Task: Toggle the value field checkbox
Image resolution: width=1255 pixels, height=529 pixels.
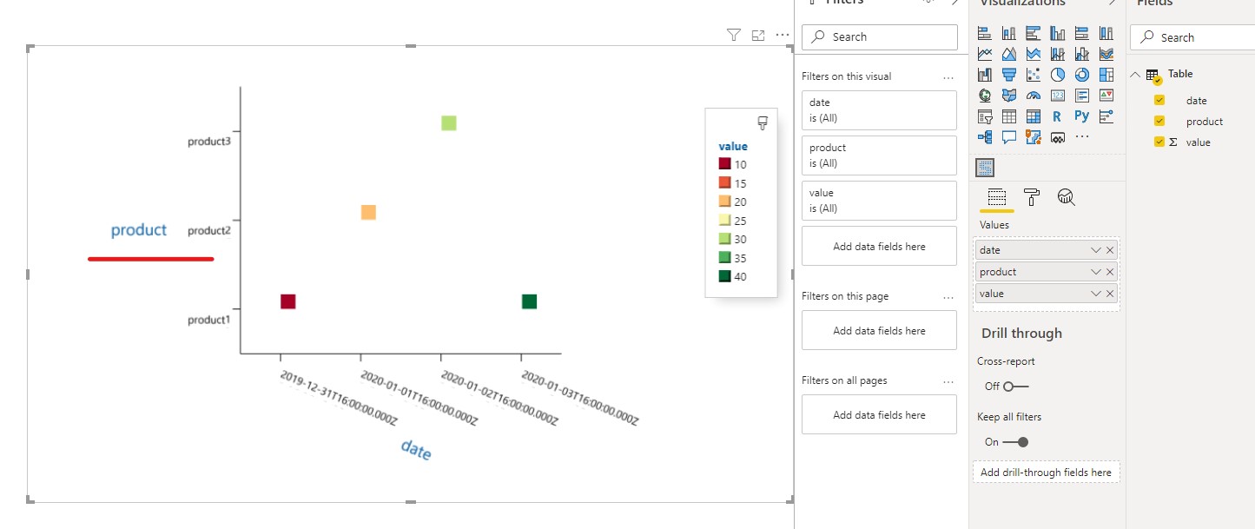Action: tap(1159, 142)
